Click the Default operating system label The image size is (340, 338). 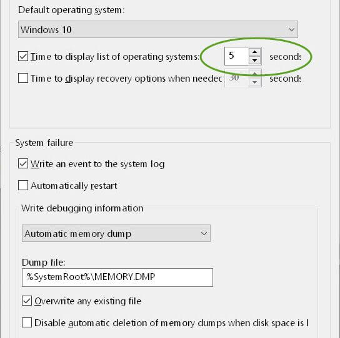(x=71, y=10)
